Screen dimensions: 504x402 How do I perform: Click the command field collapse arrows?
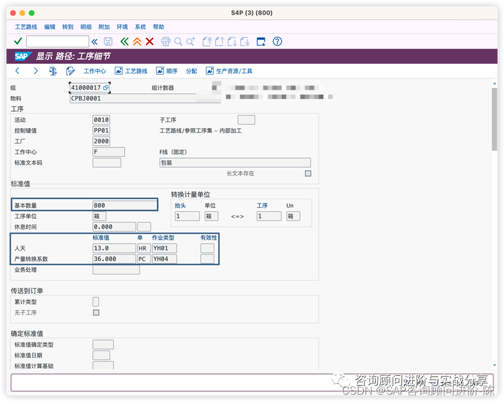(x=95, y=41)
